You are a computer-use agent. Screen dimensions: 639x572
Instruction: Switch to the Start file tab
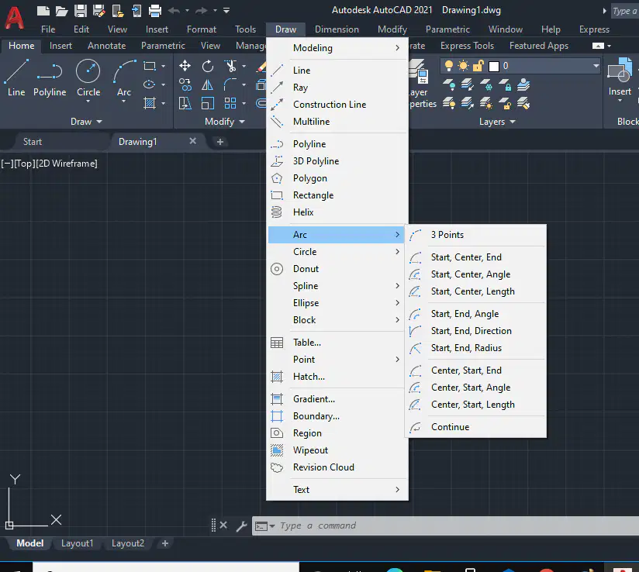[33, 142]
